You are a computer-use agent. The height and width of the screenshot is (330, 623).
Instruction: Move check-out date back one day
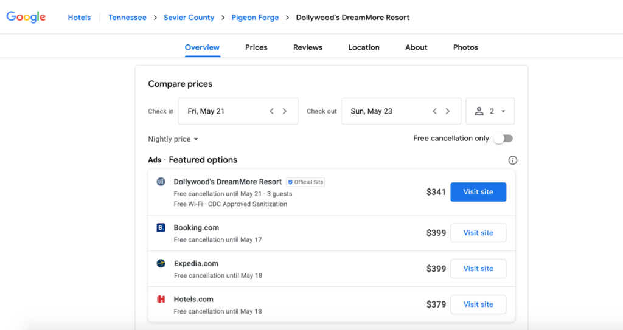[434, 111]
